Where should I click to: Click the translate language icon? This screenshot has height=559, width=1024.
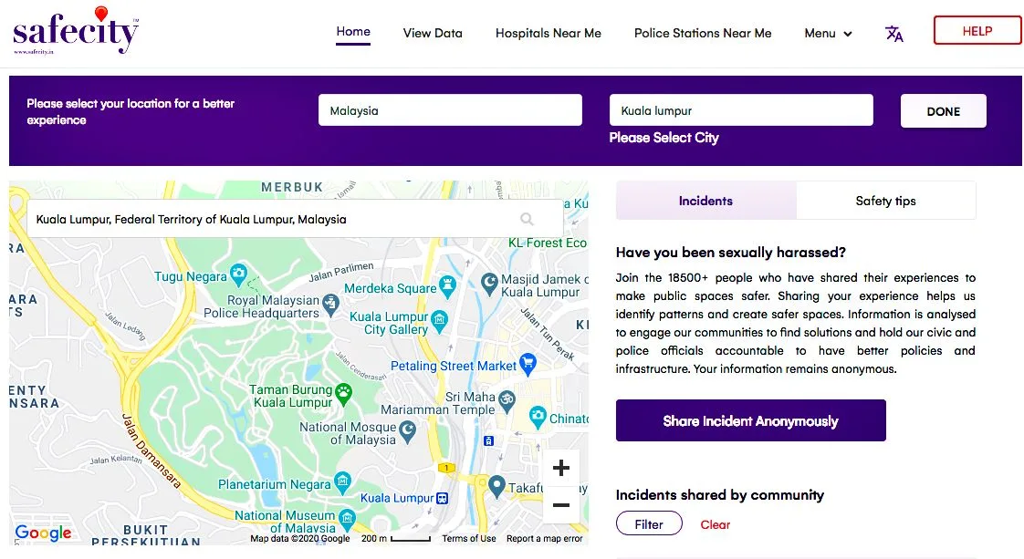[x=894, y=34]
